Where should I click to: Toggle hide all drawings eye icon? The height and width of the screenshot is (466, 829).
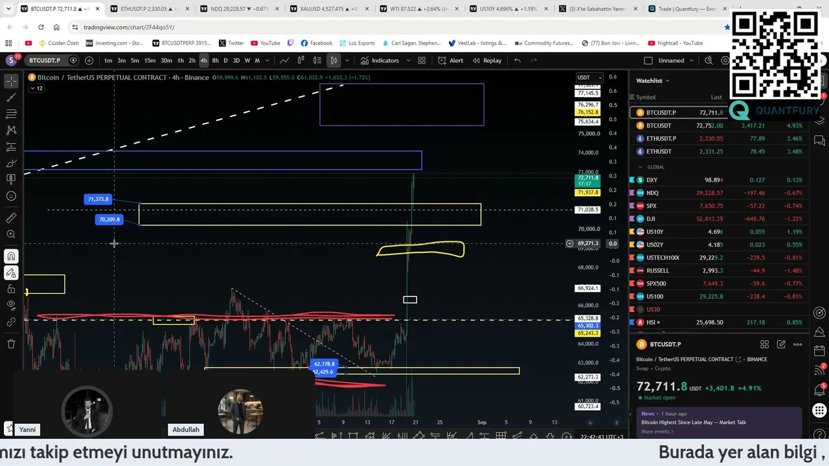11,305
